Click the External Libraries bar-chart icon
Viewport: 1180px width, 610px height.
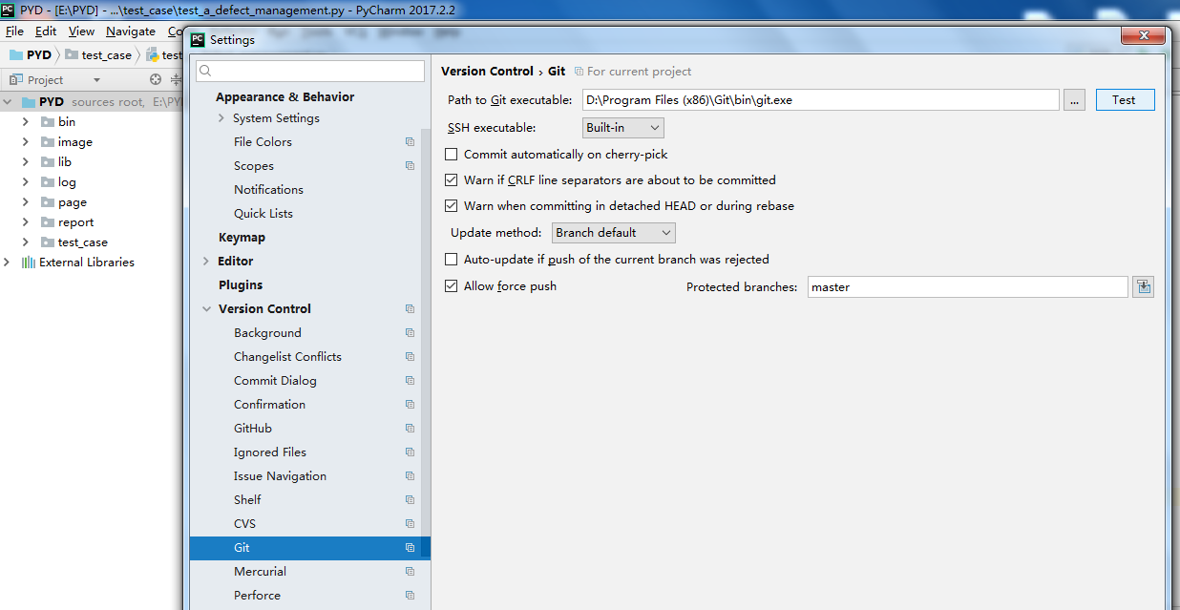click(29, 262)
